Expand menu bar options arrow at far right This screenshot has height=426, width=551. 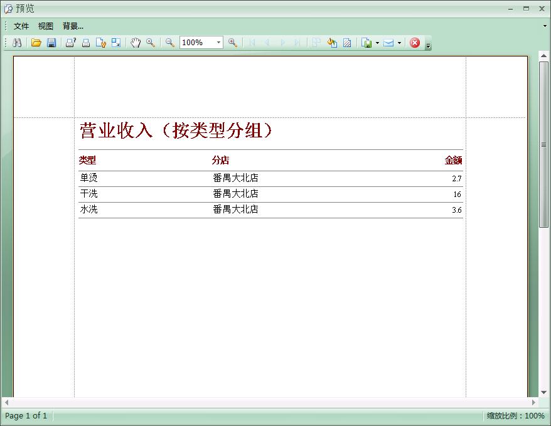click(x=545, y=26)
